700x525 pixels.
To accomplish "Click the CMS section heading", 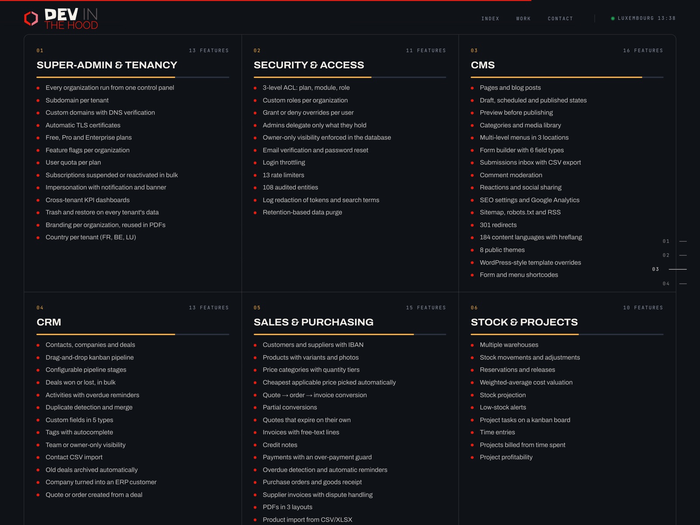I will click(x=483, y=65).
